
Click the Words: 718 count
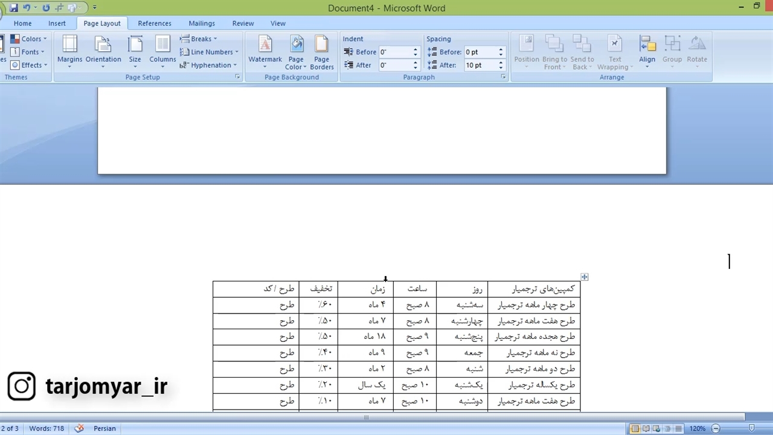[x=47, y=428]
